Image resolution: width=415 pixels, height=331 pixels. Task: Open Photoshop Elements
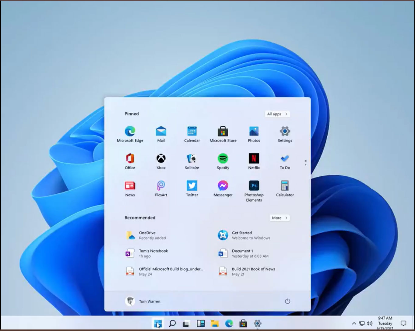(254, 186)
